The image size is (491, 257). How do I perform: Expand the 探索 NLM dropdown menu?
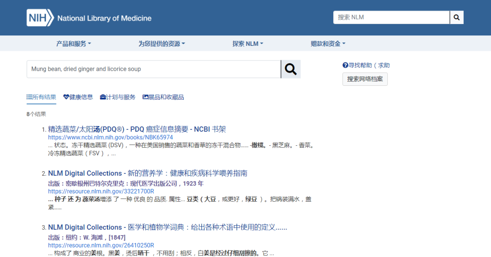click(248, 44)
